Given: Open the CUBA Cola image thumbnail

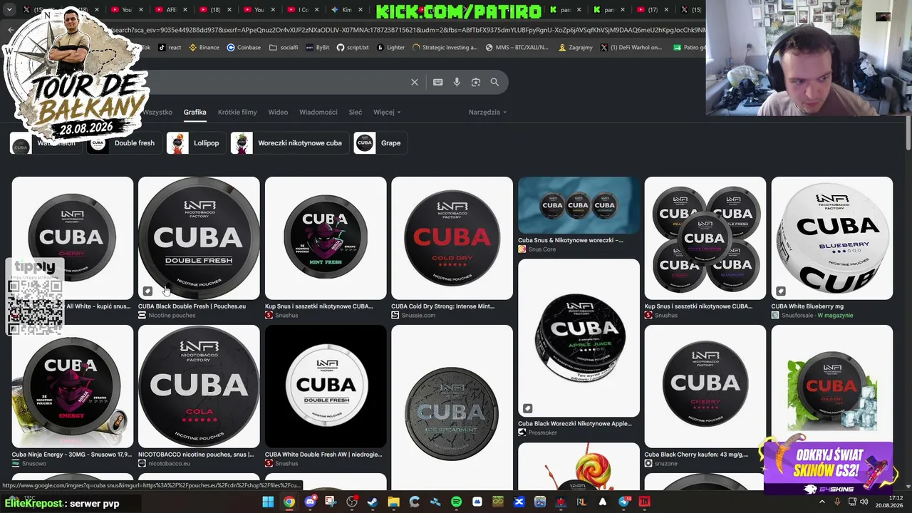Looking at the screenshot, I should [x=199, y=386].
